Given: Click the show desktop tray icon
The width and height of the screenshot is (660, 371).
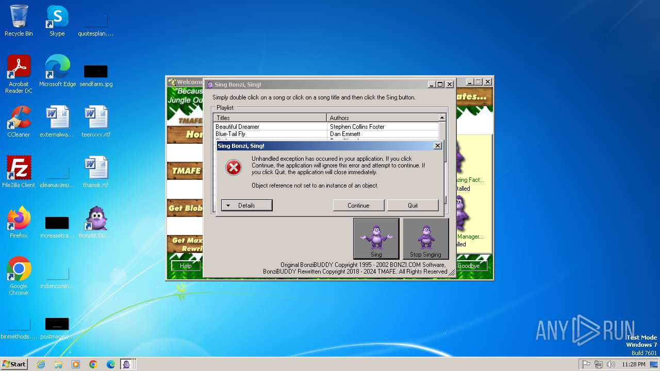Looking at the screenshot, I should point(654,364).
